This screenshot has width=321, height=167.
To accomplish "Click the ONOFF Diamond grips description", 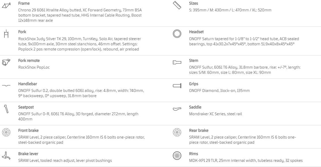I will (x=219, y=91).
